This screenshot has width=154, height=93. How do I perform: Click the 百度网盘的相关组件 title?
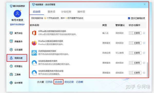(x=47, y=51)
